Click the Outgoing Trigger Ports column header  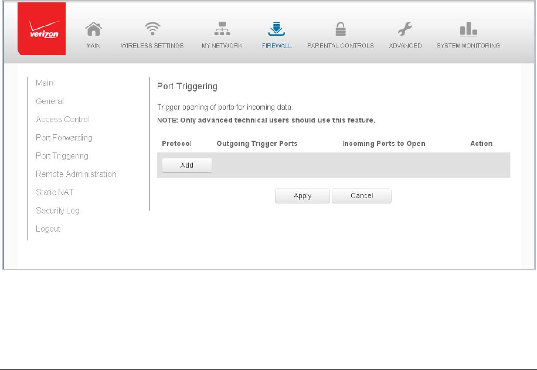(x=257, y=144)
